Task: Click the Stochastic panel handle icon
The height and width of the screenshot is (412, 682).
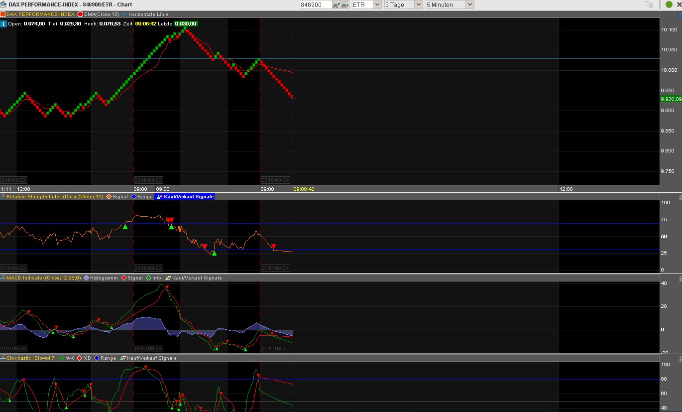Action: (3, 358)
